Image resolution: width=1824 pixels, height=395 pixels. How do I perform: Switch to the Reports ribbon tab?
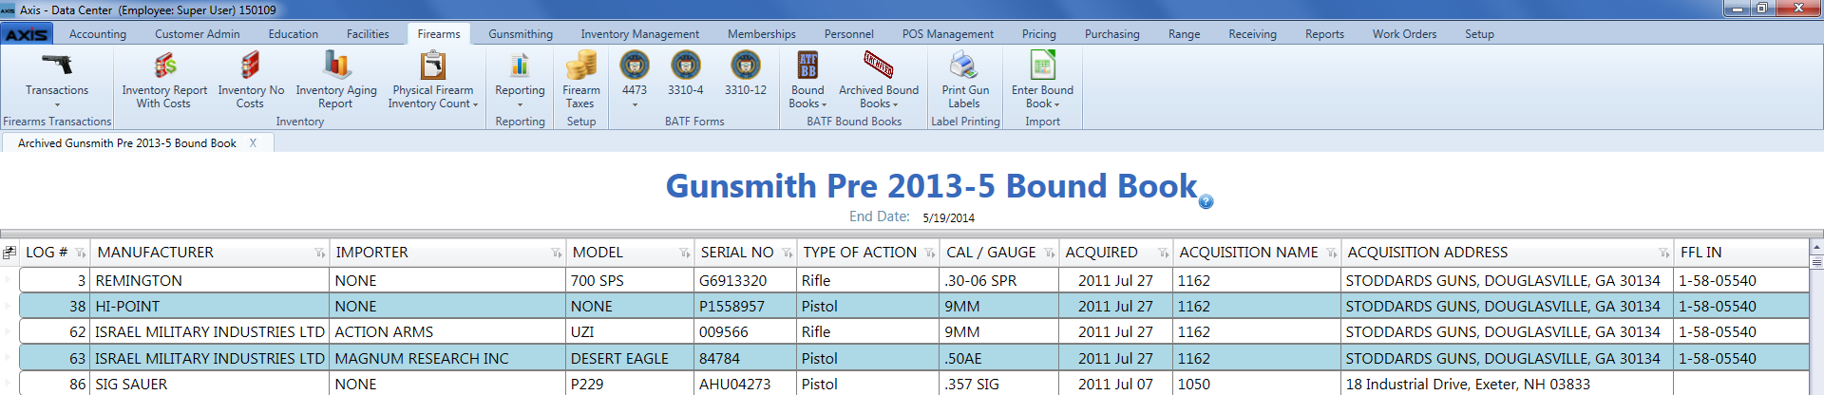1324,34
